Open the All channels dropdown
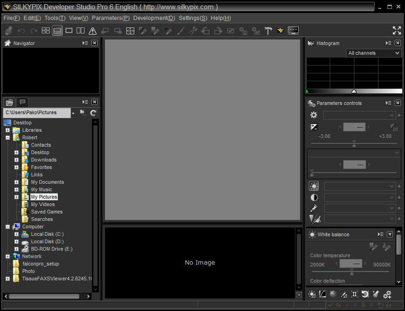 374,53
